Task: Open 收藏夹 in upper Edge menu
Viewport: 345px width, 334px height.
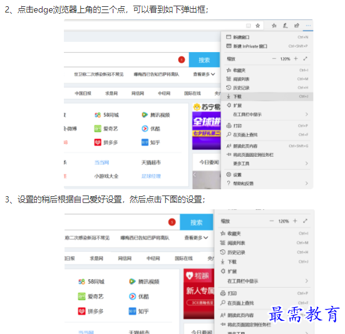Action: 267,70
